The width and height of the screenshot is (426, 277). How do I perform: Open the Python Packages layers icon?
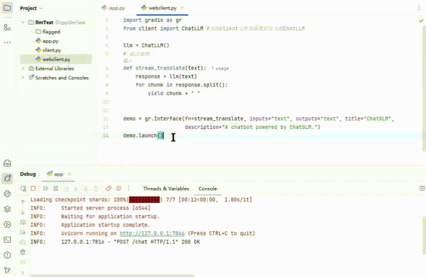[x=7, y=209]
